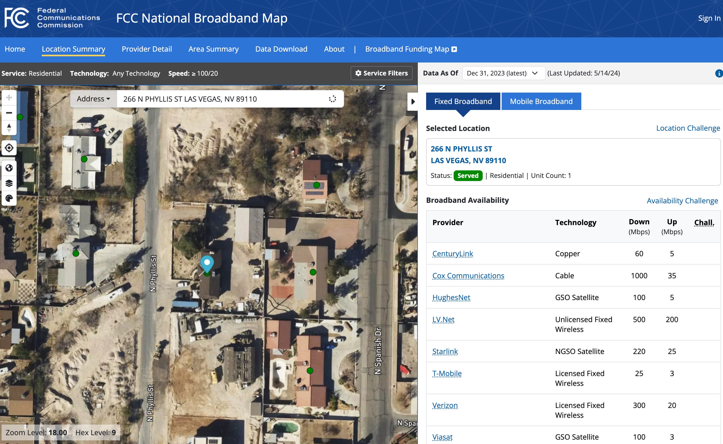Viewport: 723px width, 444px height.
Task: Click the loading spinner in the address search box
Action: [332, 99]
